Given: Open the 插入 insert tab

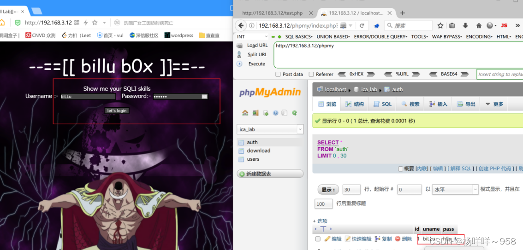Looking at the screenshot, I should pos(438,104).
